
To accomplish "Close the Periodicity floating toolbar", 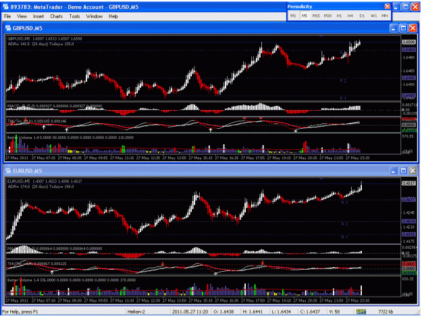I will 387,7.
